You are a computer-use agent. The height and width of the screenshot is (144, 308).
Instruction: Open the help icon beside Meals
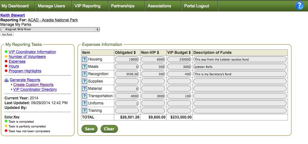(85, 67)
